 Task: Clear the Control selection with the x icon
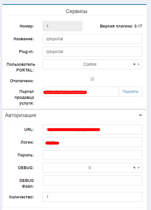134,64
